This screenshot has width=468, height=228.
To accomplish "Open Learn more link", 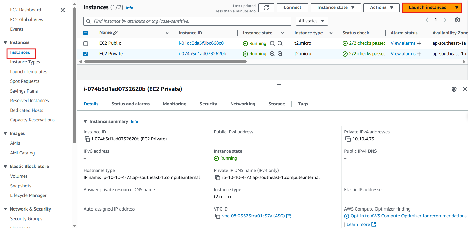I will tap(361, 224).
